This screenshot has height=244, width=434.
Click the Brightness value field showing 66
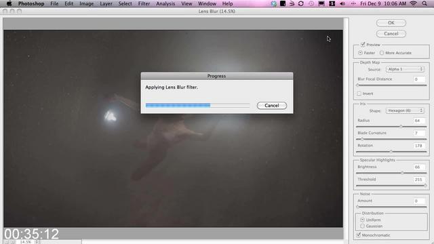[x=419, y=167]
